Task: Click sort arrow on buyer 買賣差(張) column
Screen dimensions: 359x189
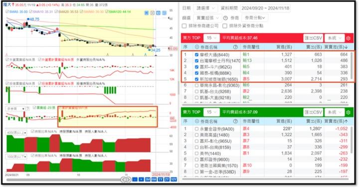Action: coord(346,47)
